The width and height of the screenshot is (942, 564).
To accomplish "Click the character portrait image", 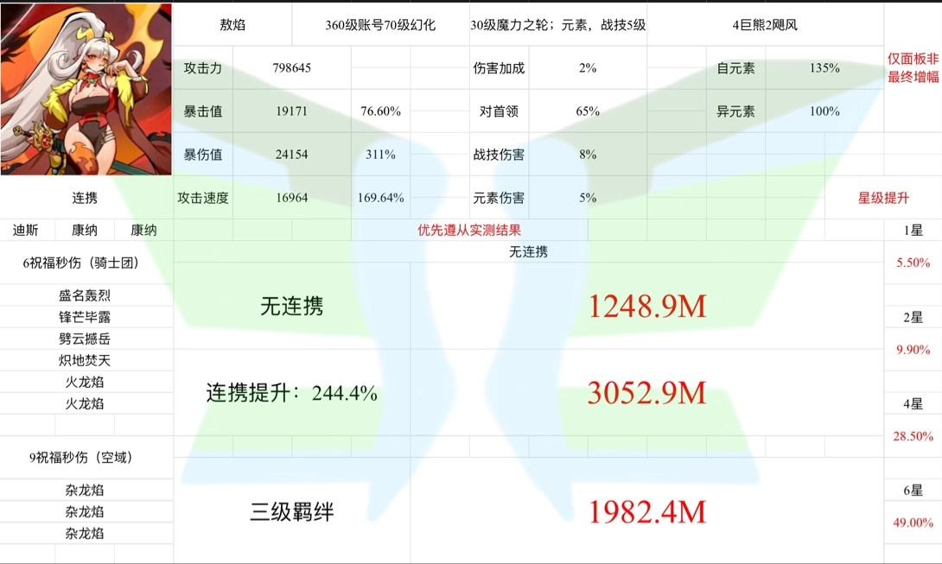I will [x=86, y=88].
